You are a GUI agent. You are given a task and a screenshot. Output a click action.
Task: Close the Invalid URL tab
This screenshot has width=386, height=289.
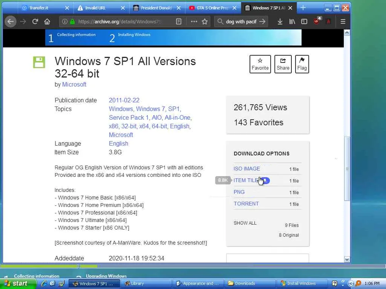point(123,8)
